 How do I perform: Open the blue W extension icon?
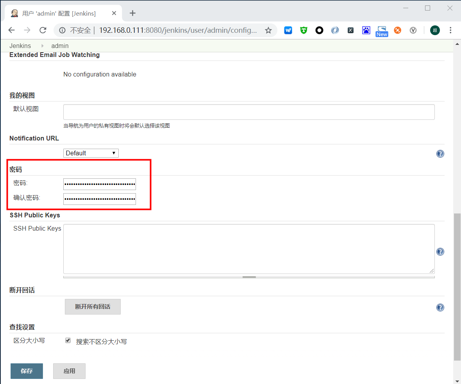[288, 30]
